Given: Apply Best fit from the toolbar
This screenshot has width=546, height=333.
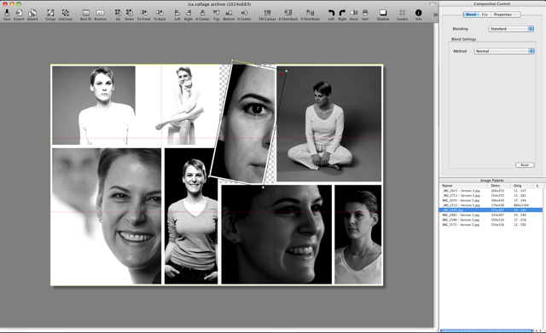Looking at the screenshot, I should point(85,14).
